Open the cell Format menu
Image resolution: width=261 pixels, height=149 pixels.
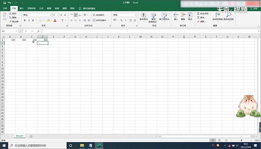tap(190, 18)
